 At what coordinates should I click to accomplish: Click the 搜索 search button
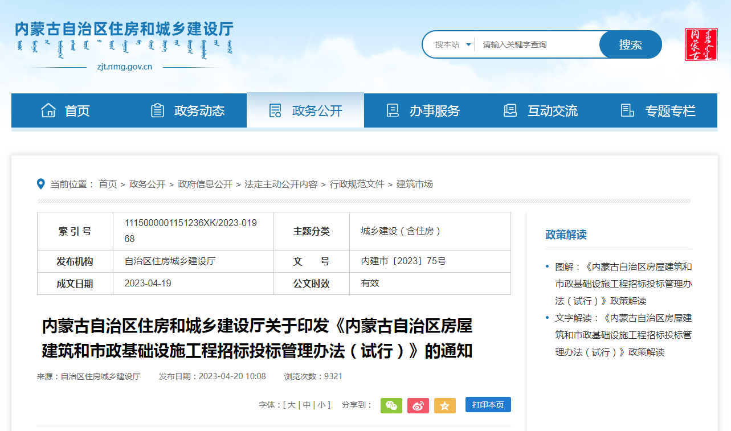pos(630,44)
